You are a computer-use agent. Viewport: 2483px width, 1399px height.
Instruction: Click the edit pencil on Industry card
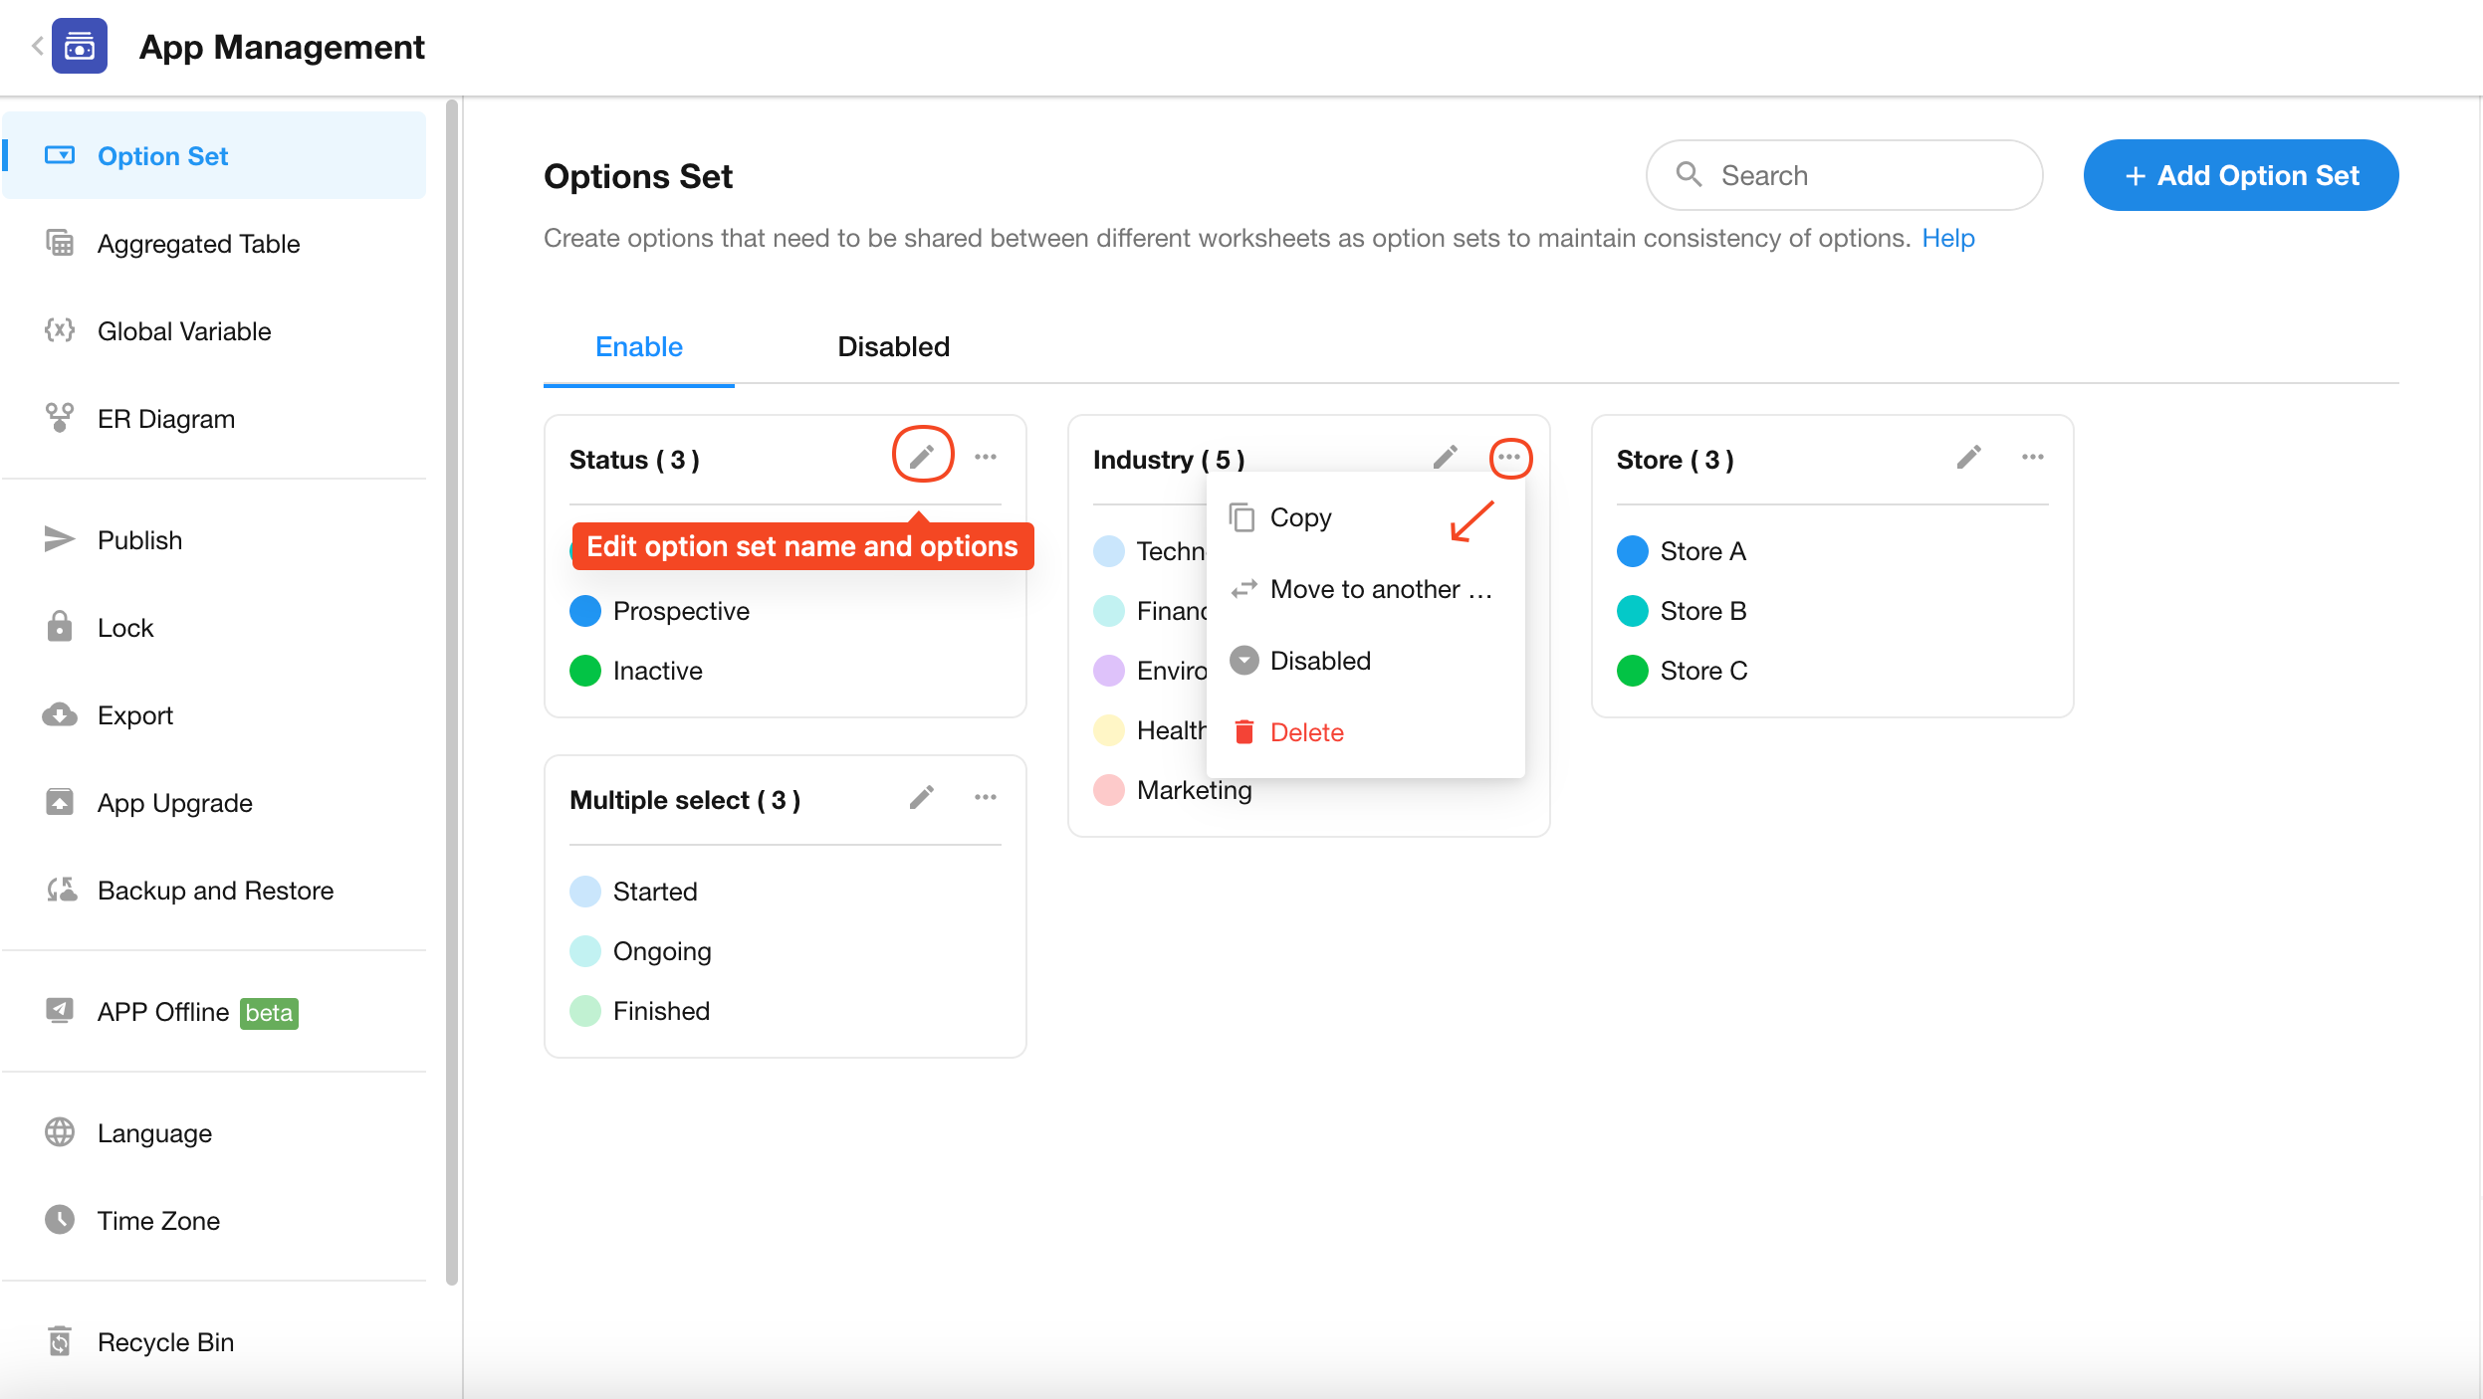click(1445, 457)
